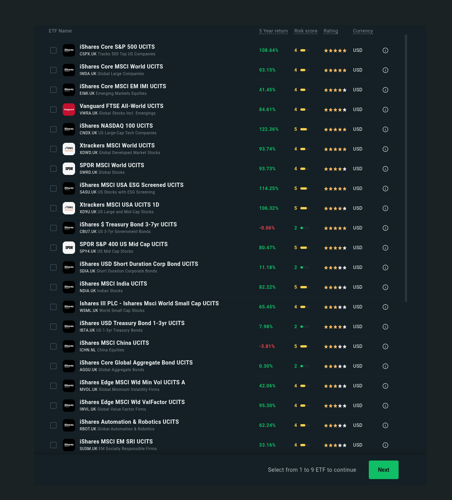Open info for SPDR S&P 400 US Mid Cap

(385, 248)
